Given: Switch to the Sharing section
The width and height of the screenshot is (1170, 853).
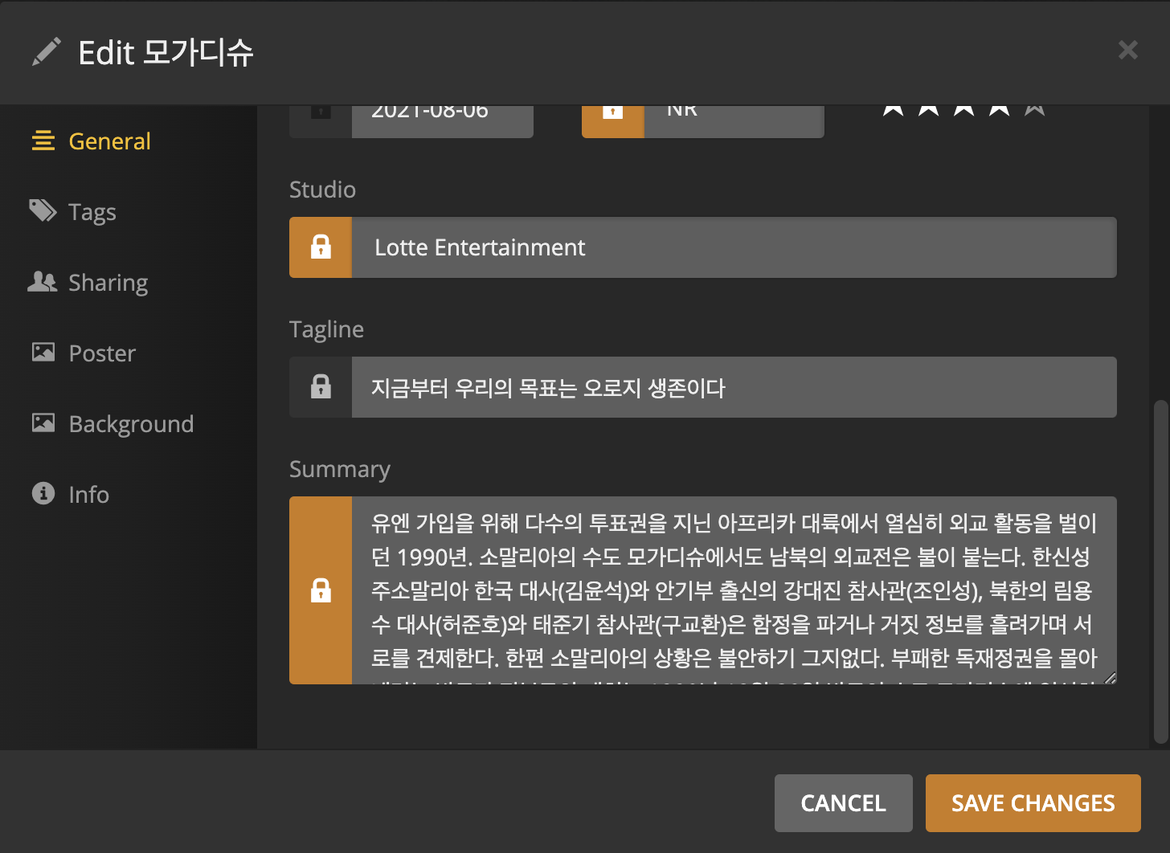Looking at the screenshot, I should point(108,283).
